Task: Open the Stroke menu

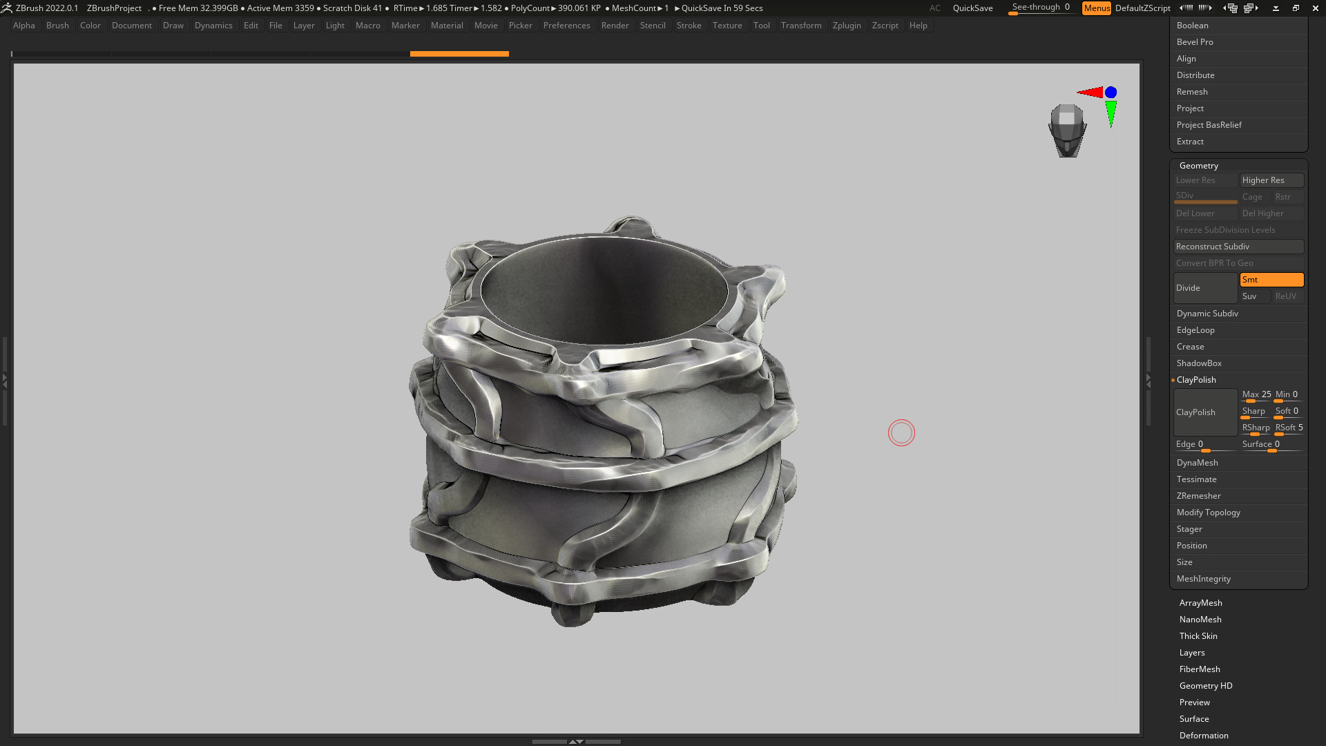Action: tap(689, 26)
